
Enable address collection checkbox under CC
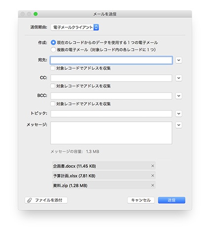53,86
